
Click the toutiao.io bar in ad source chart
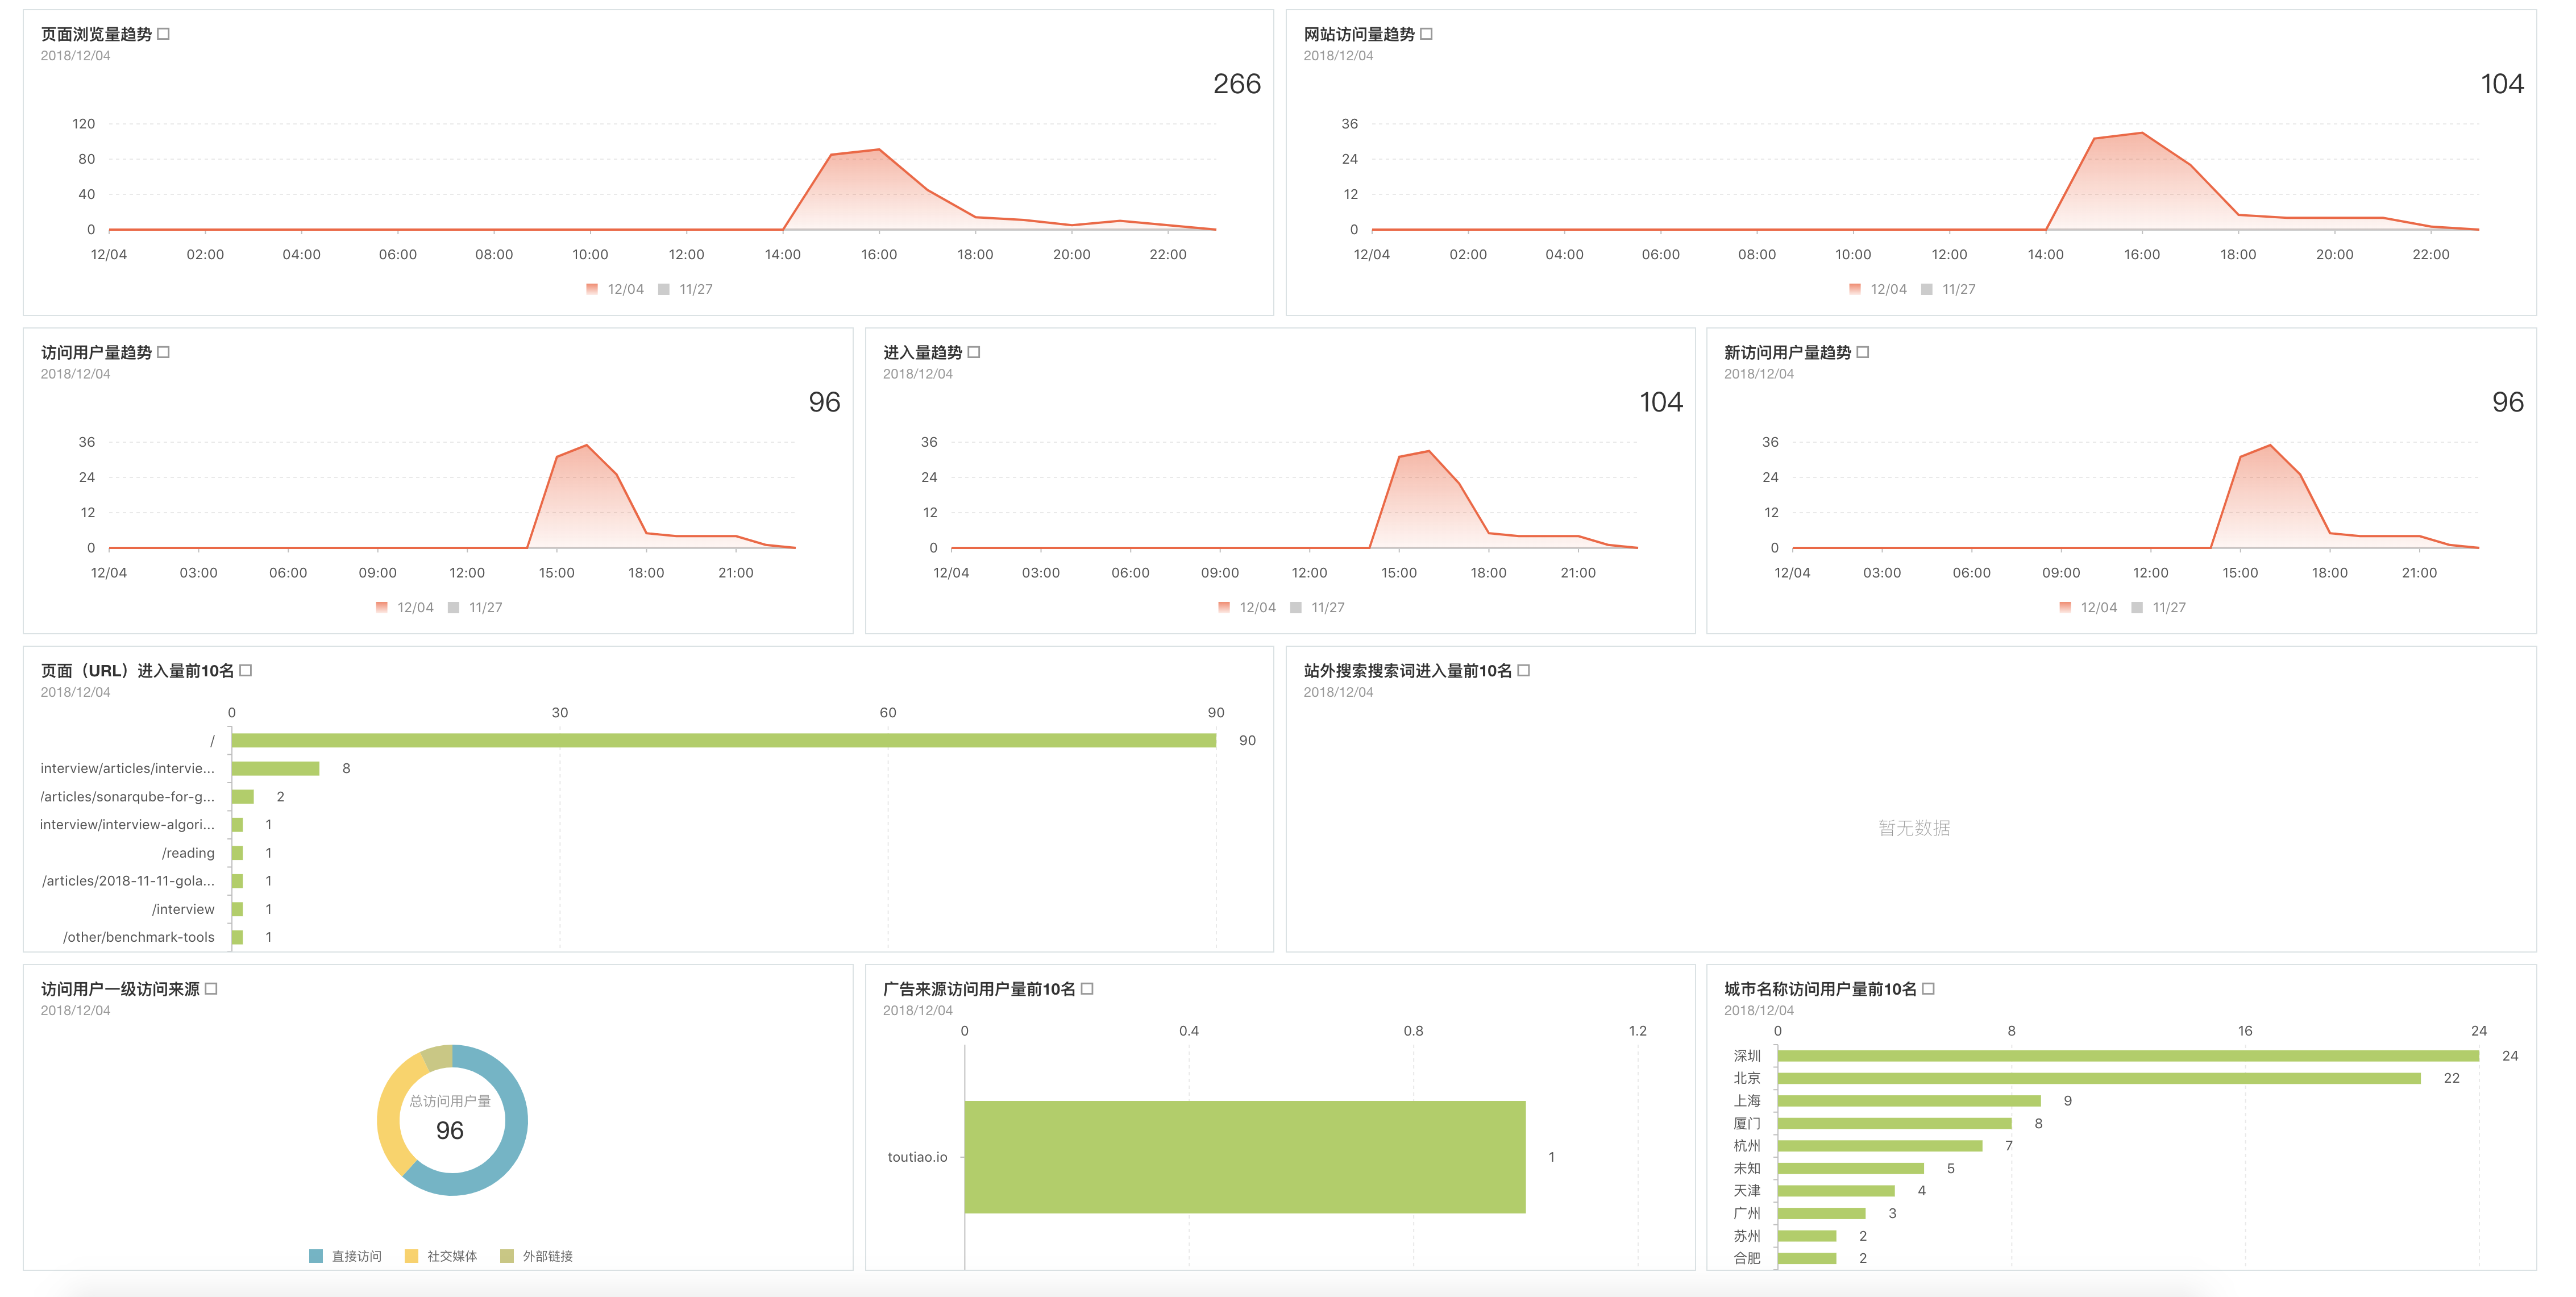[x=1244, y=1157]
